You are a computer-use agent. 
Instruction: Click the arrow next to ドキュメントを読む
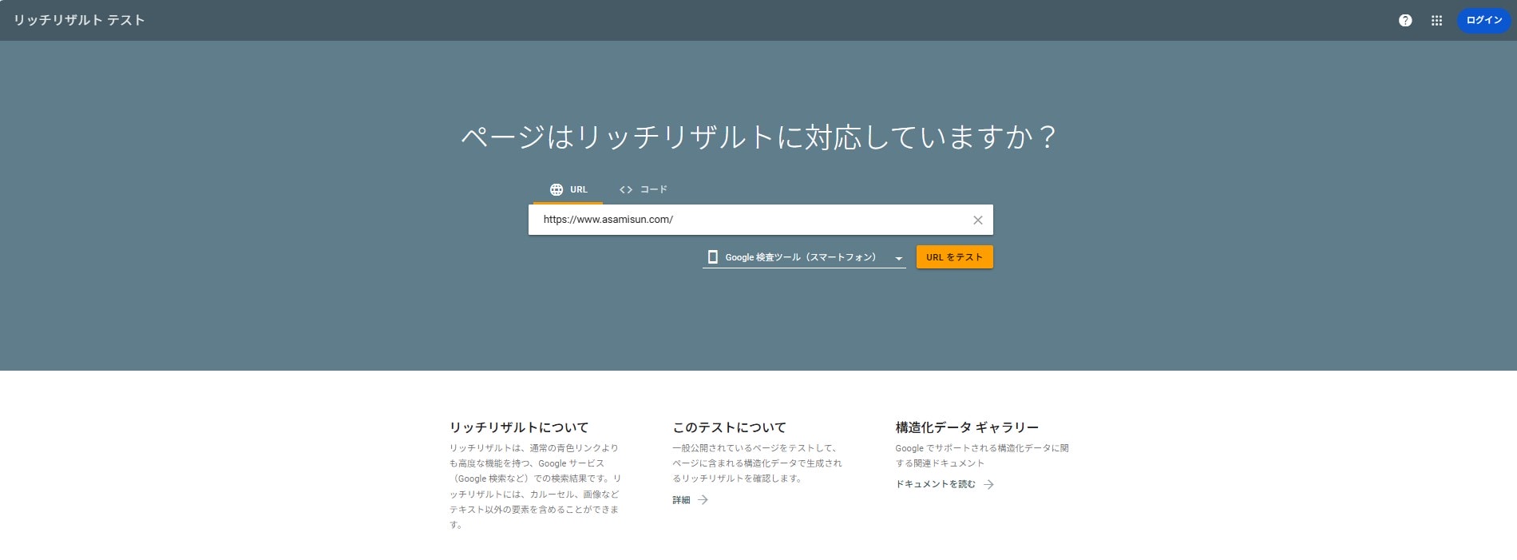pyautogui.click(x=988, y=484)
